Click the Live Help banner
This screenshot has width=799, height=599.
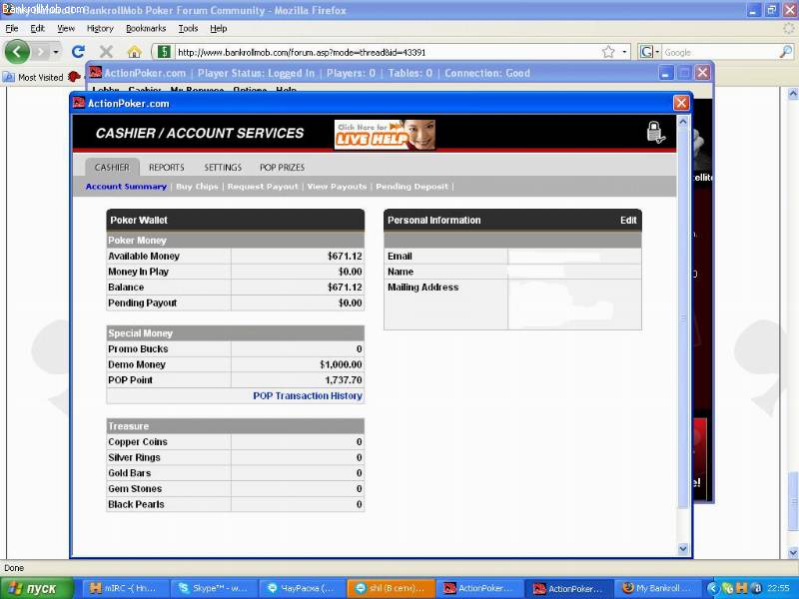tap(385, 135)
